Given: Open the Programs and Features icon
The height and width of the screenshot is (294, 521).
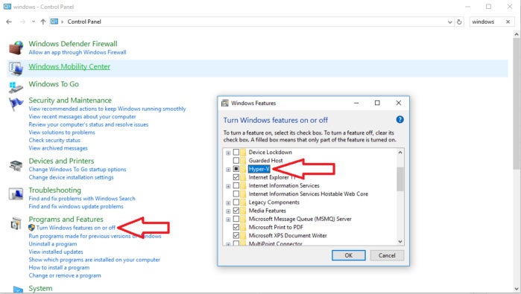Looking at the screenshot, I should (x=16, y=223).
